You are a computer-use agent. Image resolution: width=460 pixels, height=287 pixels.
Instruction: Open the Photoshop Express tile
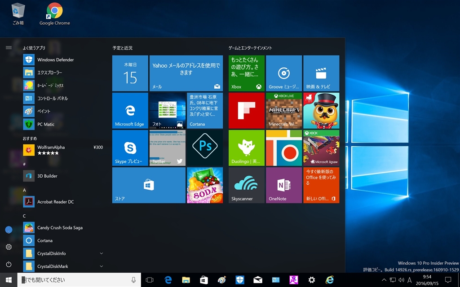204,148
